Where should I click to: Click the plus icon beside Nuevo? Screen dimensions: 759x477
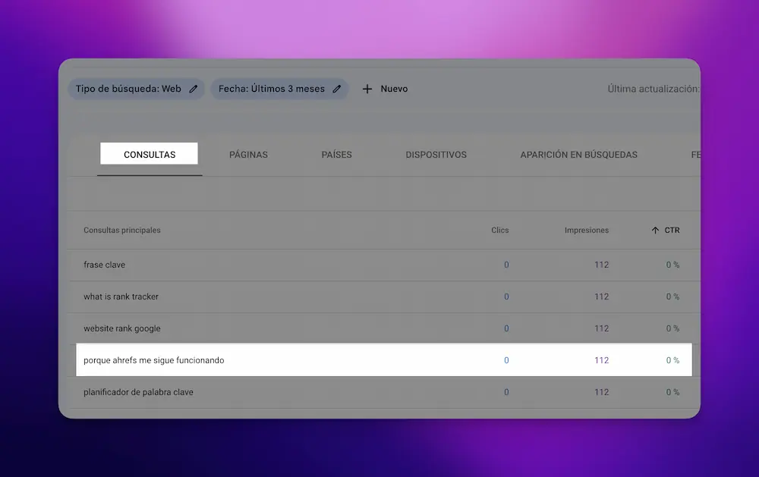367,89
